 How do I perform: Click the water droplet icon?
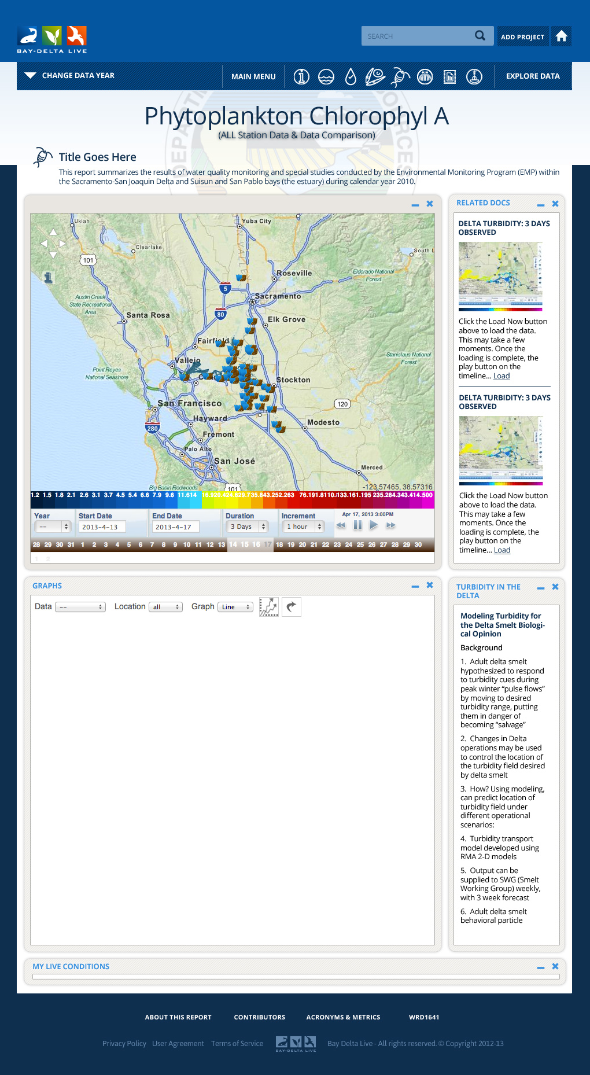[351, 76]
